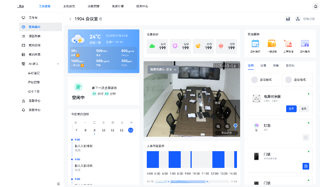The width and height of the screenshot is (333, 187).
Task: Select 空间展示 in the sidebar
Action: pos(40,27)
